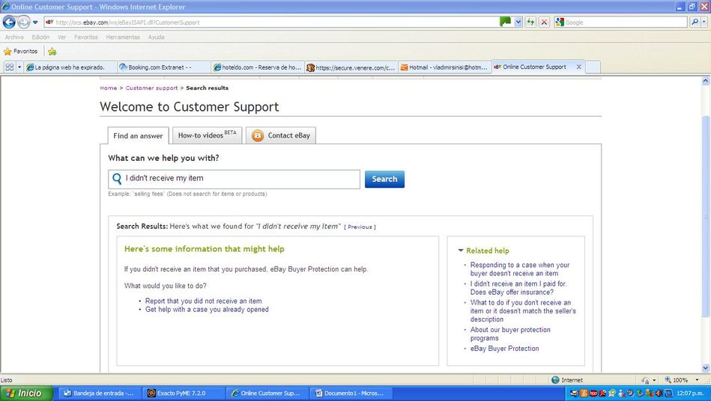
Task: Click the red Stop loading icon
Action: pos(545,22)
